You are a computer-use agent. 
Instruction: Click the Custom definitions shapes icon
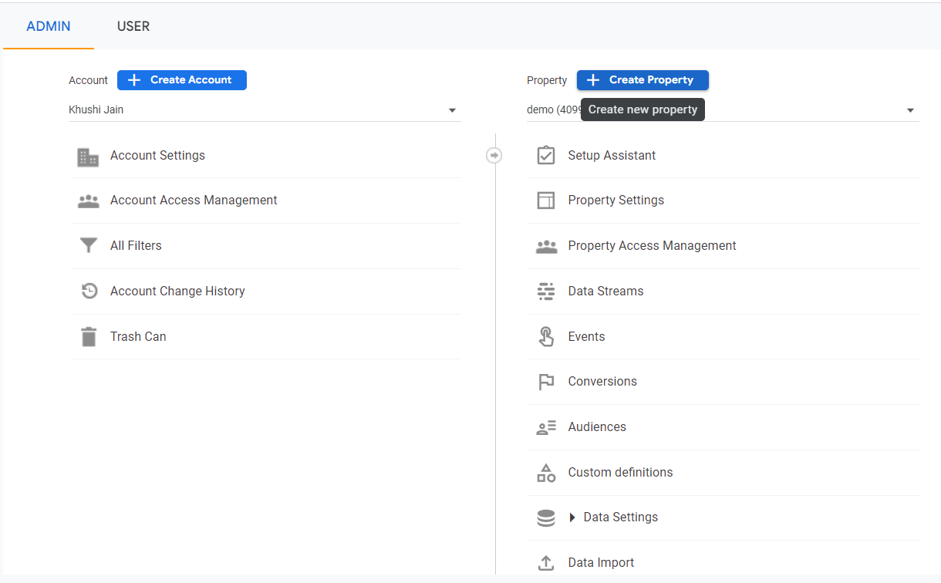point(546,473)
